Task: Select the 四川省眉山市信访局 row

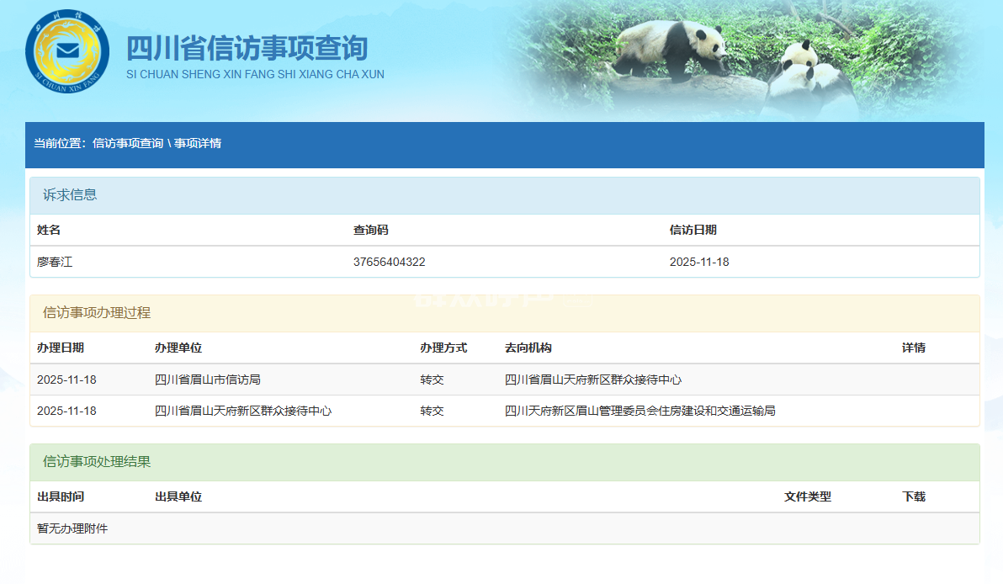Action: pyautogui.click(x=214, y=380)
